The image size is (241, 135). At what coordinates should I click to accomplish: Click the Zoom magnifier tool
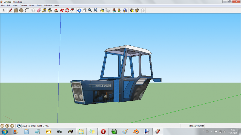90,10
